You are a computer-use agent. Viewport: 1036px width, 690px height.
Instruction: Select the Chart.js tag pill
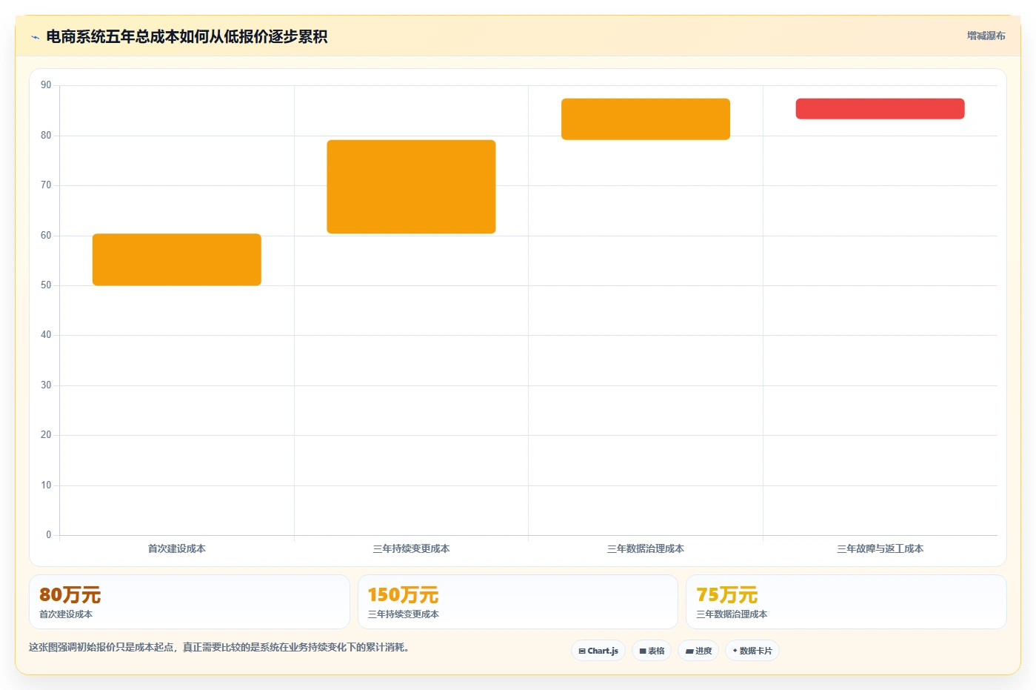pos(598,651)
